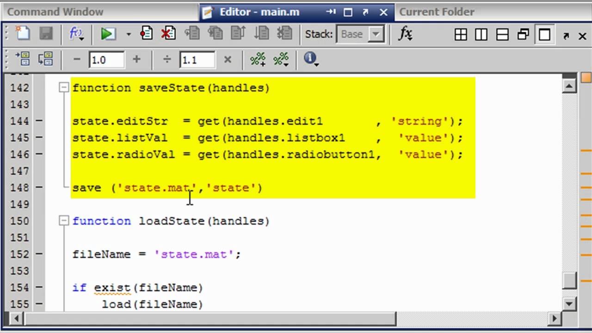Click the Step In debug icon

215,33
